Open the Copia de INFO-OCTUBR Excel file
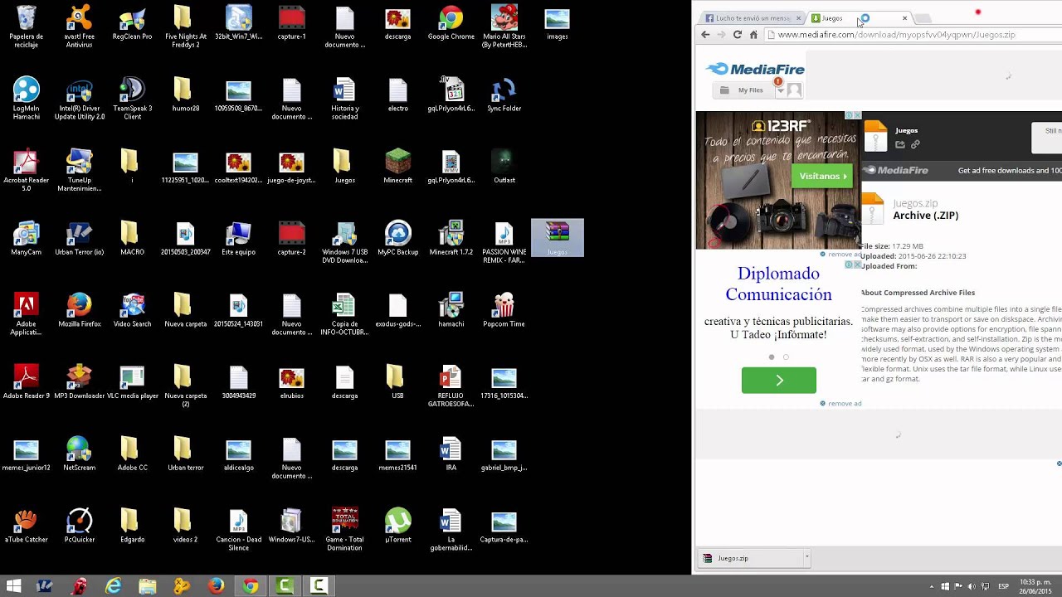 point(344,313)
